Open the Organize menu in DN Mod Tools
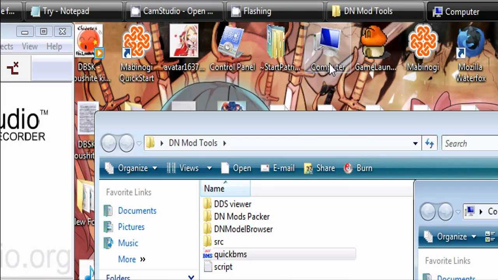 [131, 168]
